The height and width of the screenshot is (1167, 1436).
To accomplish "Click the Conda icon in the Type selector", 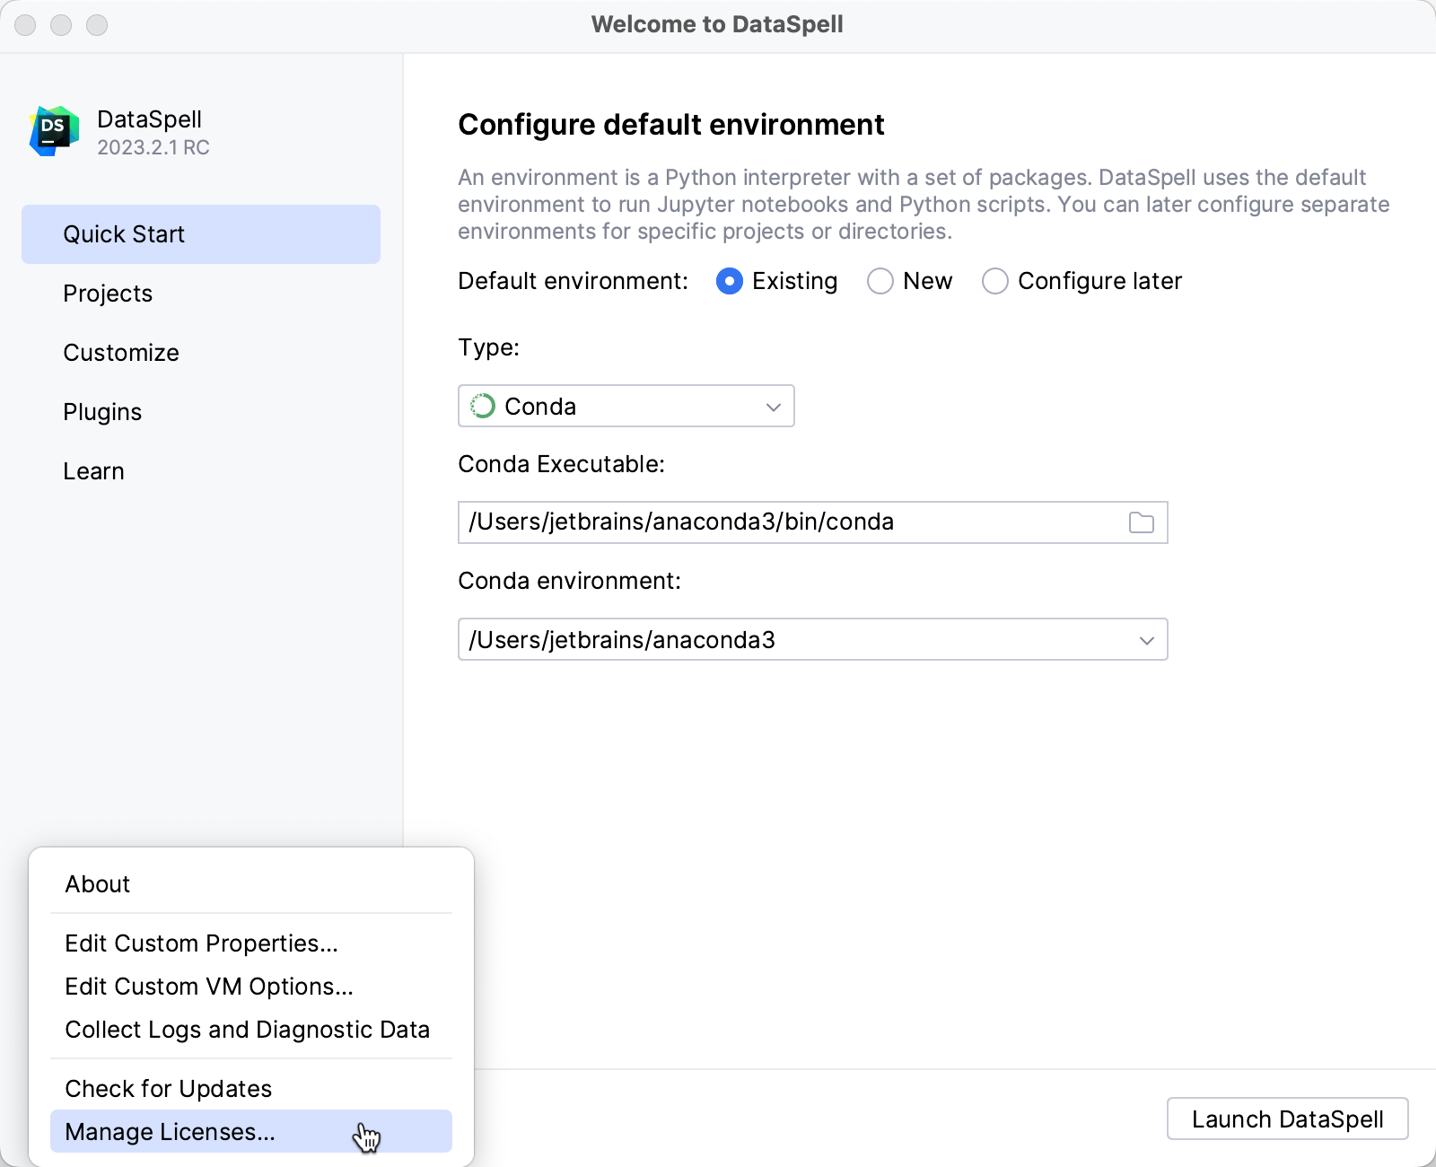I will click(x=482, y=406).
